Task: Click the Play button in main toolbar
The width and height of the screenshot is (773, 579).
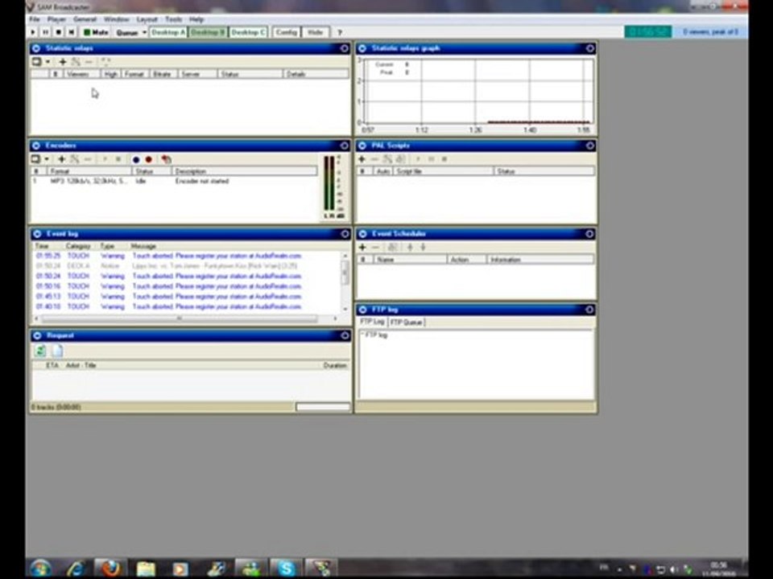Action: tap(33, 32)
